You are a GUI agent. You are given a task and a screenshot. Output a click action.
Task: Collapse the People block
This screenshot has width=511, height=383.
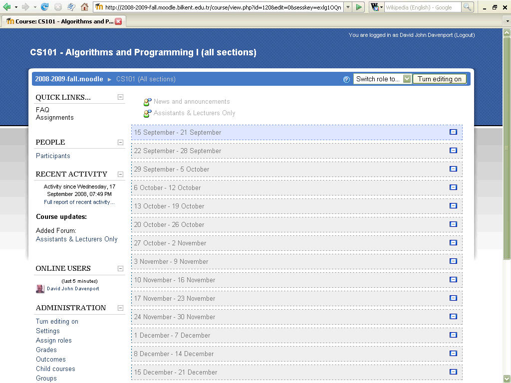[121, 142]
